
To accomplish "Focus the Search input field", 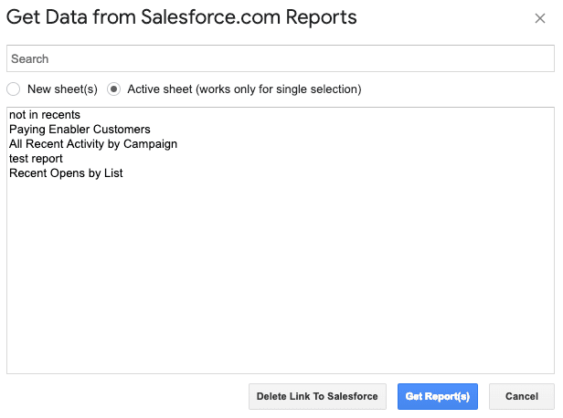I will pyautogui.click(x=281, y=58).
